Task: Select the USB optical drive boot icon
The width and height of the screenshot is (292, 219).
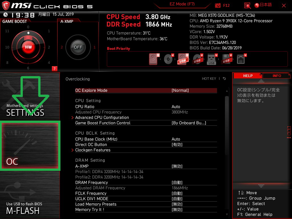Action: [x=198, y=59]
